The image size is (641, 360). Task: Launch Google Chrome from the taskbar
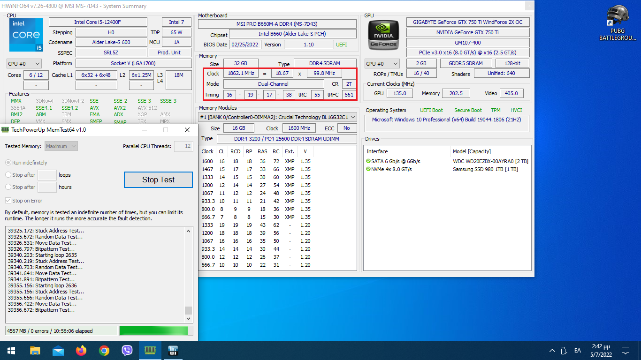pos(104,350)
